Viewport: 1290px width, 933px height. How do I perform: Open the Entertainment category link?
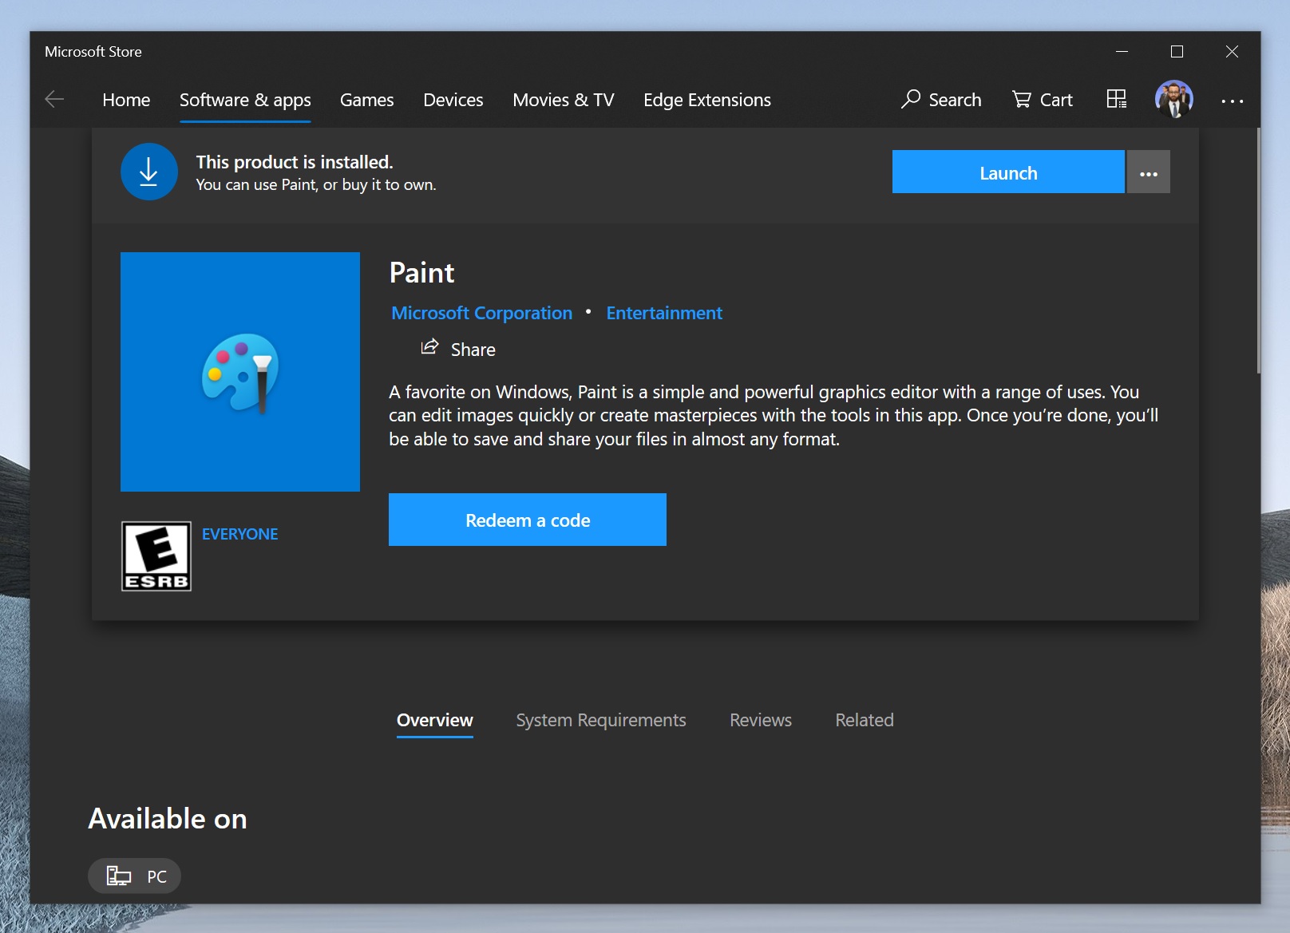[664, 313]
